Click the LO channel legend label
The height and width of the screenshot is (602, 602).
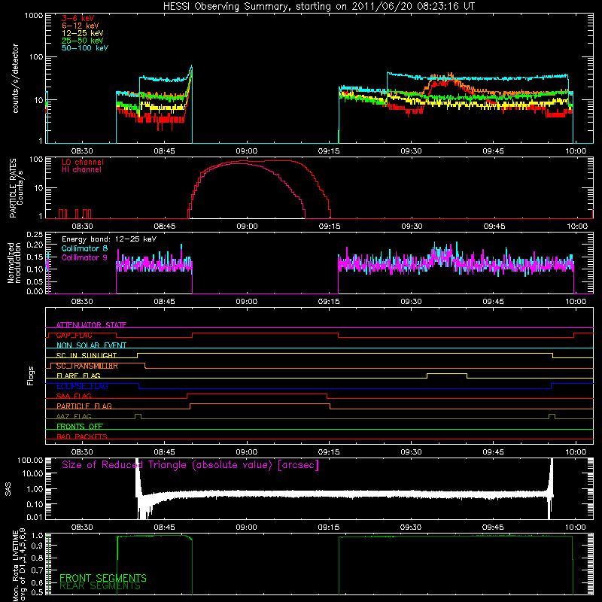(83, 163)
